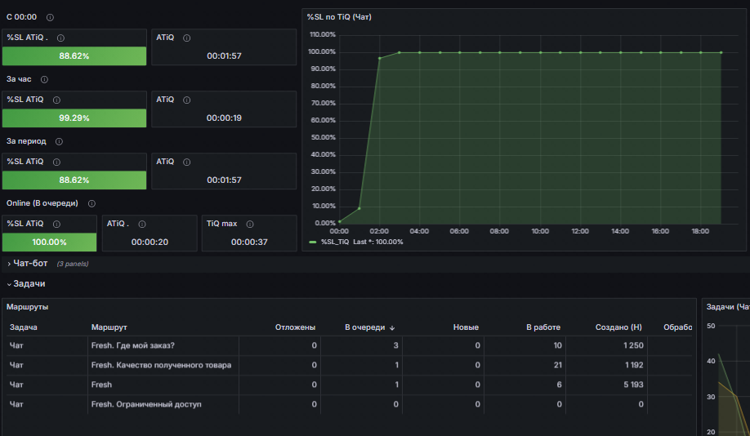Expand the Чат-бот row
750x436 pixels.
tap(27, 264)
